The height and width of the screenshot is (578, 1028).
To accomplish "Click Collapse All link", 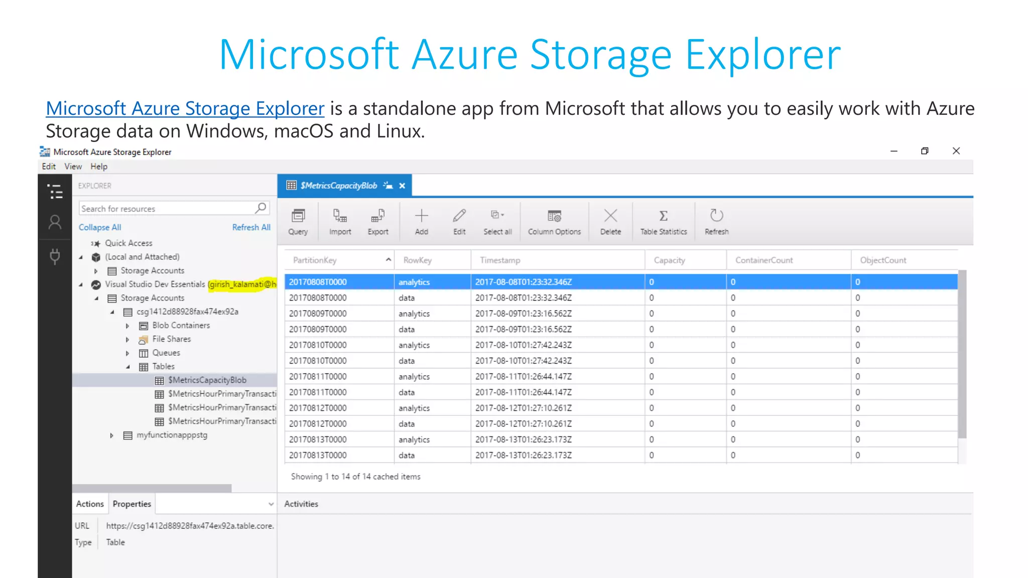I will tap(100, 227).
